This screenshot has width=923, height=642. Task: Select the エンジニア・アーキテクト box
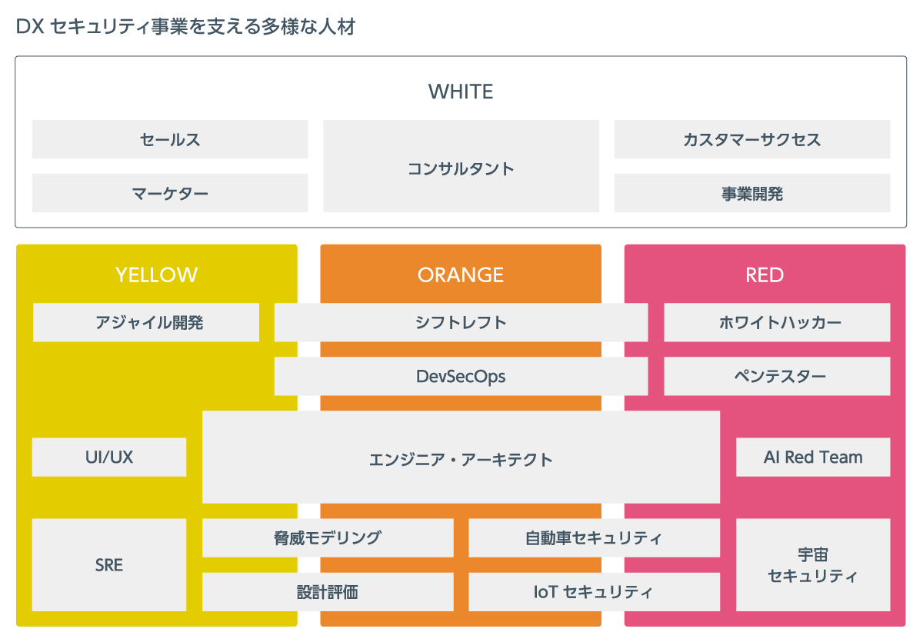[x=461, y=457]
